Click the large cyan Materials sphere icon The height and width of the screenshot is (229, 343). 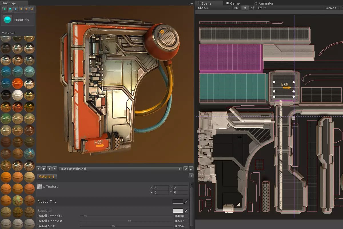[x=7, y=20]
